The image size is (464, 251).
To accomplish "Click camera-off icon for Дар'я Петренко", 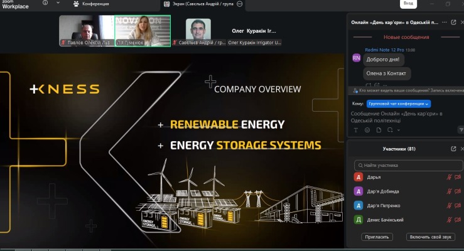I will [x=458, y=205].
